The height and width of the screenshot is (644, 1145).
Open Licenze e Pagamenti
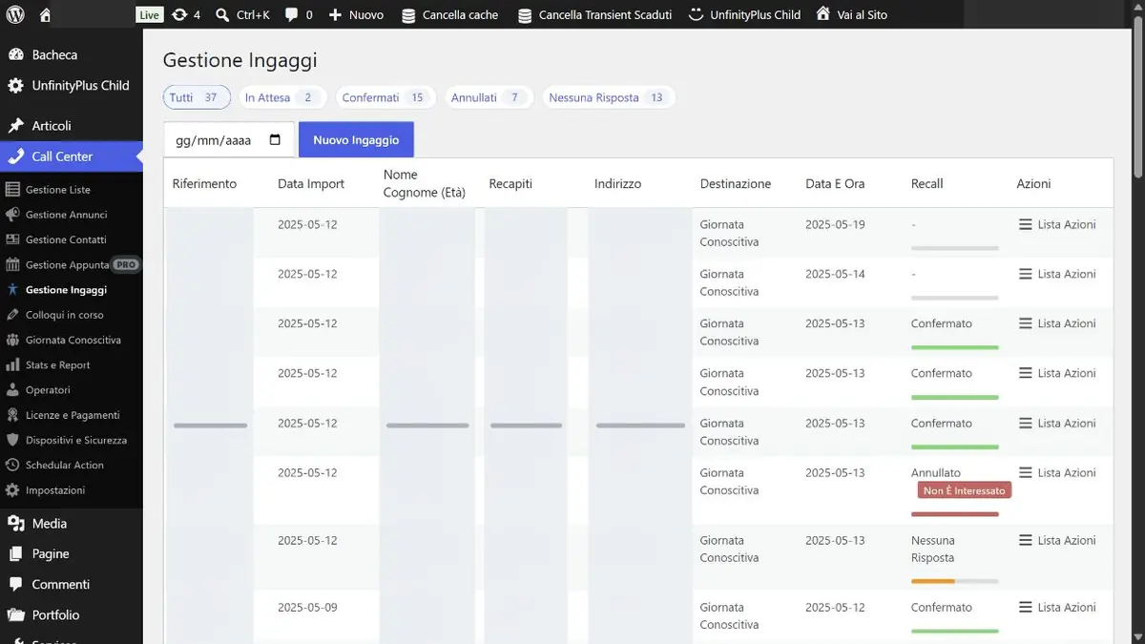pos(72,415)
